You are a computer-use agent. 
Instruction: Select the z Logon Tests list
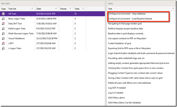[15, 48]
